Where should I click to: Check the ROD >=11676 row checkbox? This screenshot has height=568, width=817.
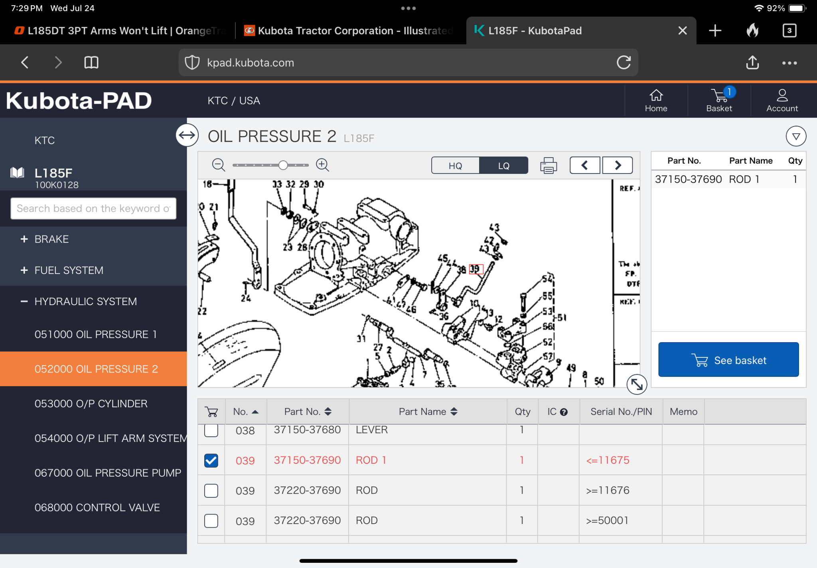coord(211,491)
